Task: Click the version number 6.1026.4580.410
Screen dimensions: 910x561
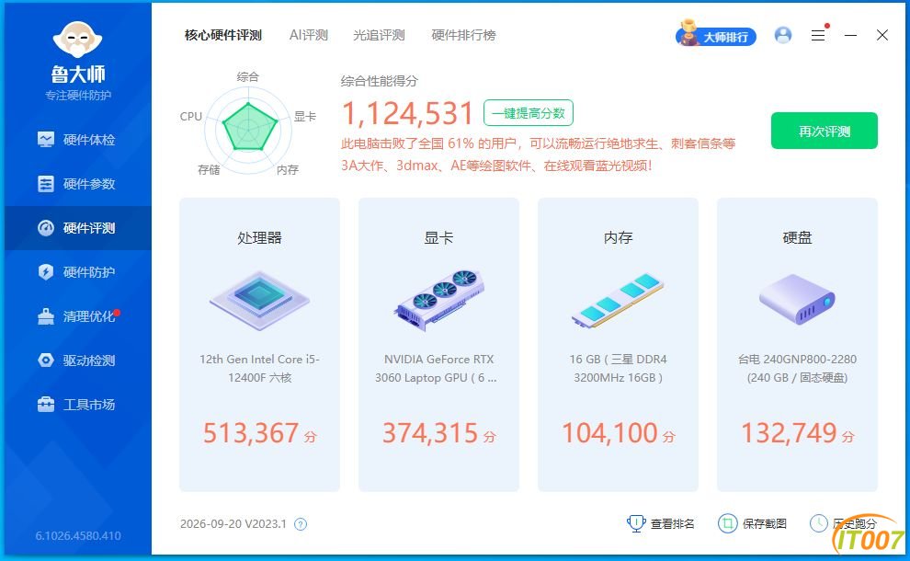Action: [78, 535]
